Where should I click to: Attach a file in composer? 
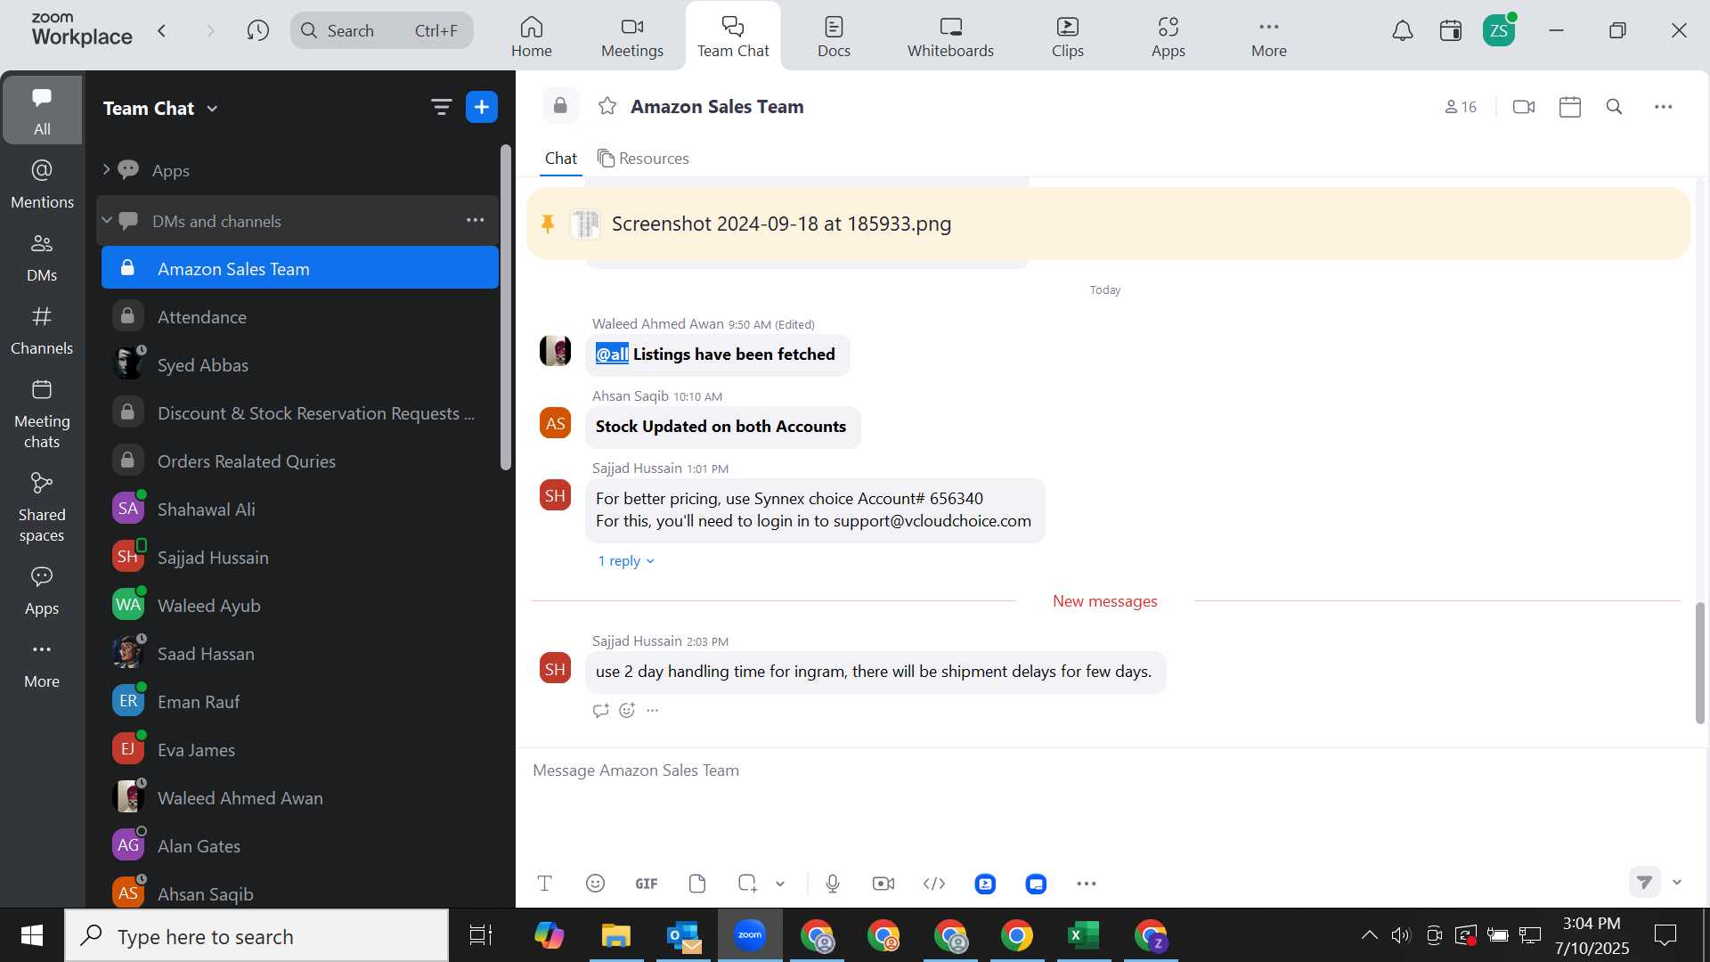click(x=697, y=884)
